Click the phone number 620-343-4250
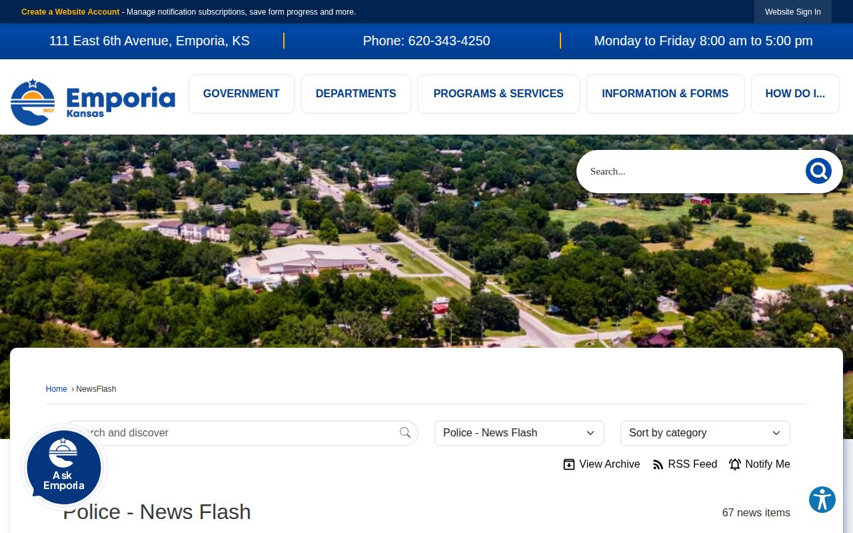853x533 pixels. [449, 41]
